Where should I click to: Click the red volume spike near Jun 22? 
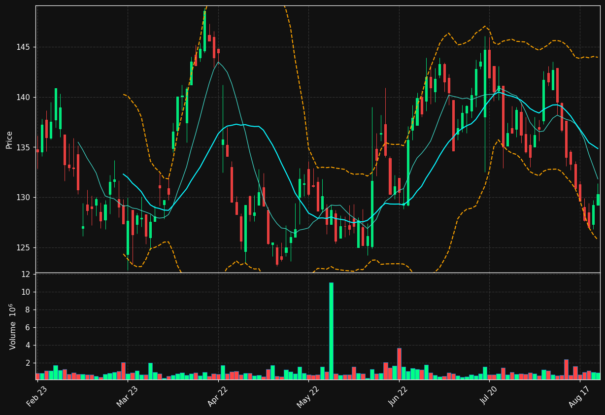pos(399,364)
